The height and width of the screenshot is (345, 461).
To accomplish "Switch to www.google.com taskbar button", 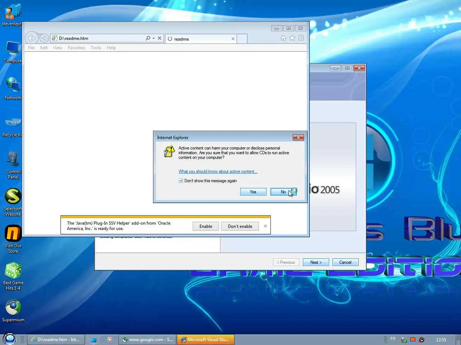I will pyautogui.click(x=147, y=340).
